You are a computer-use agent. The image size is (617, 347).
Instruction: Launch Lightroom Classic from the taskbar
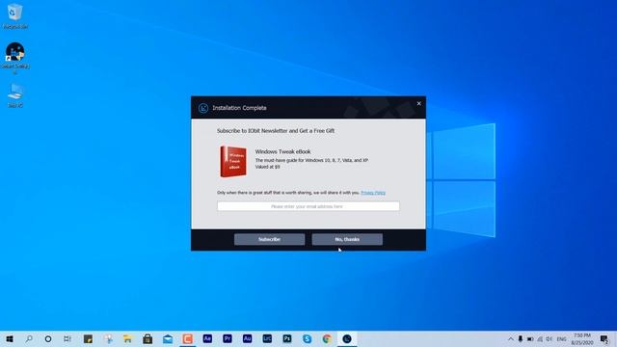[x=267, y=338]
